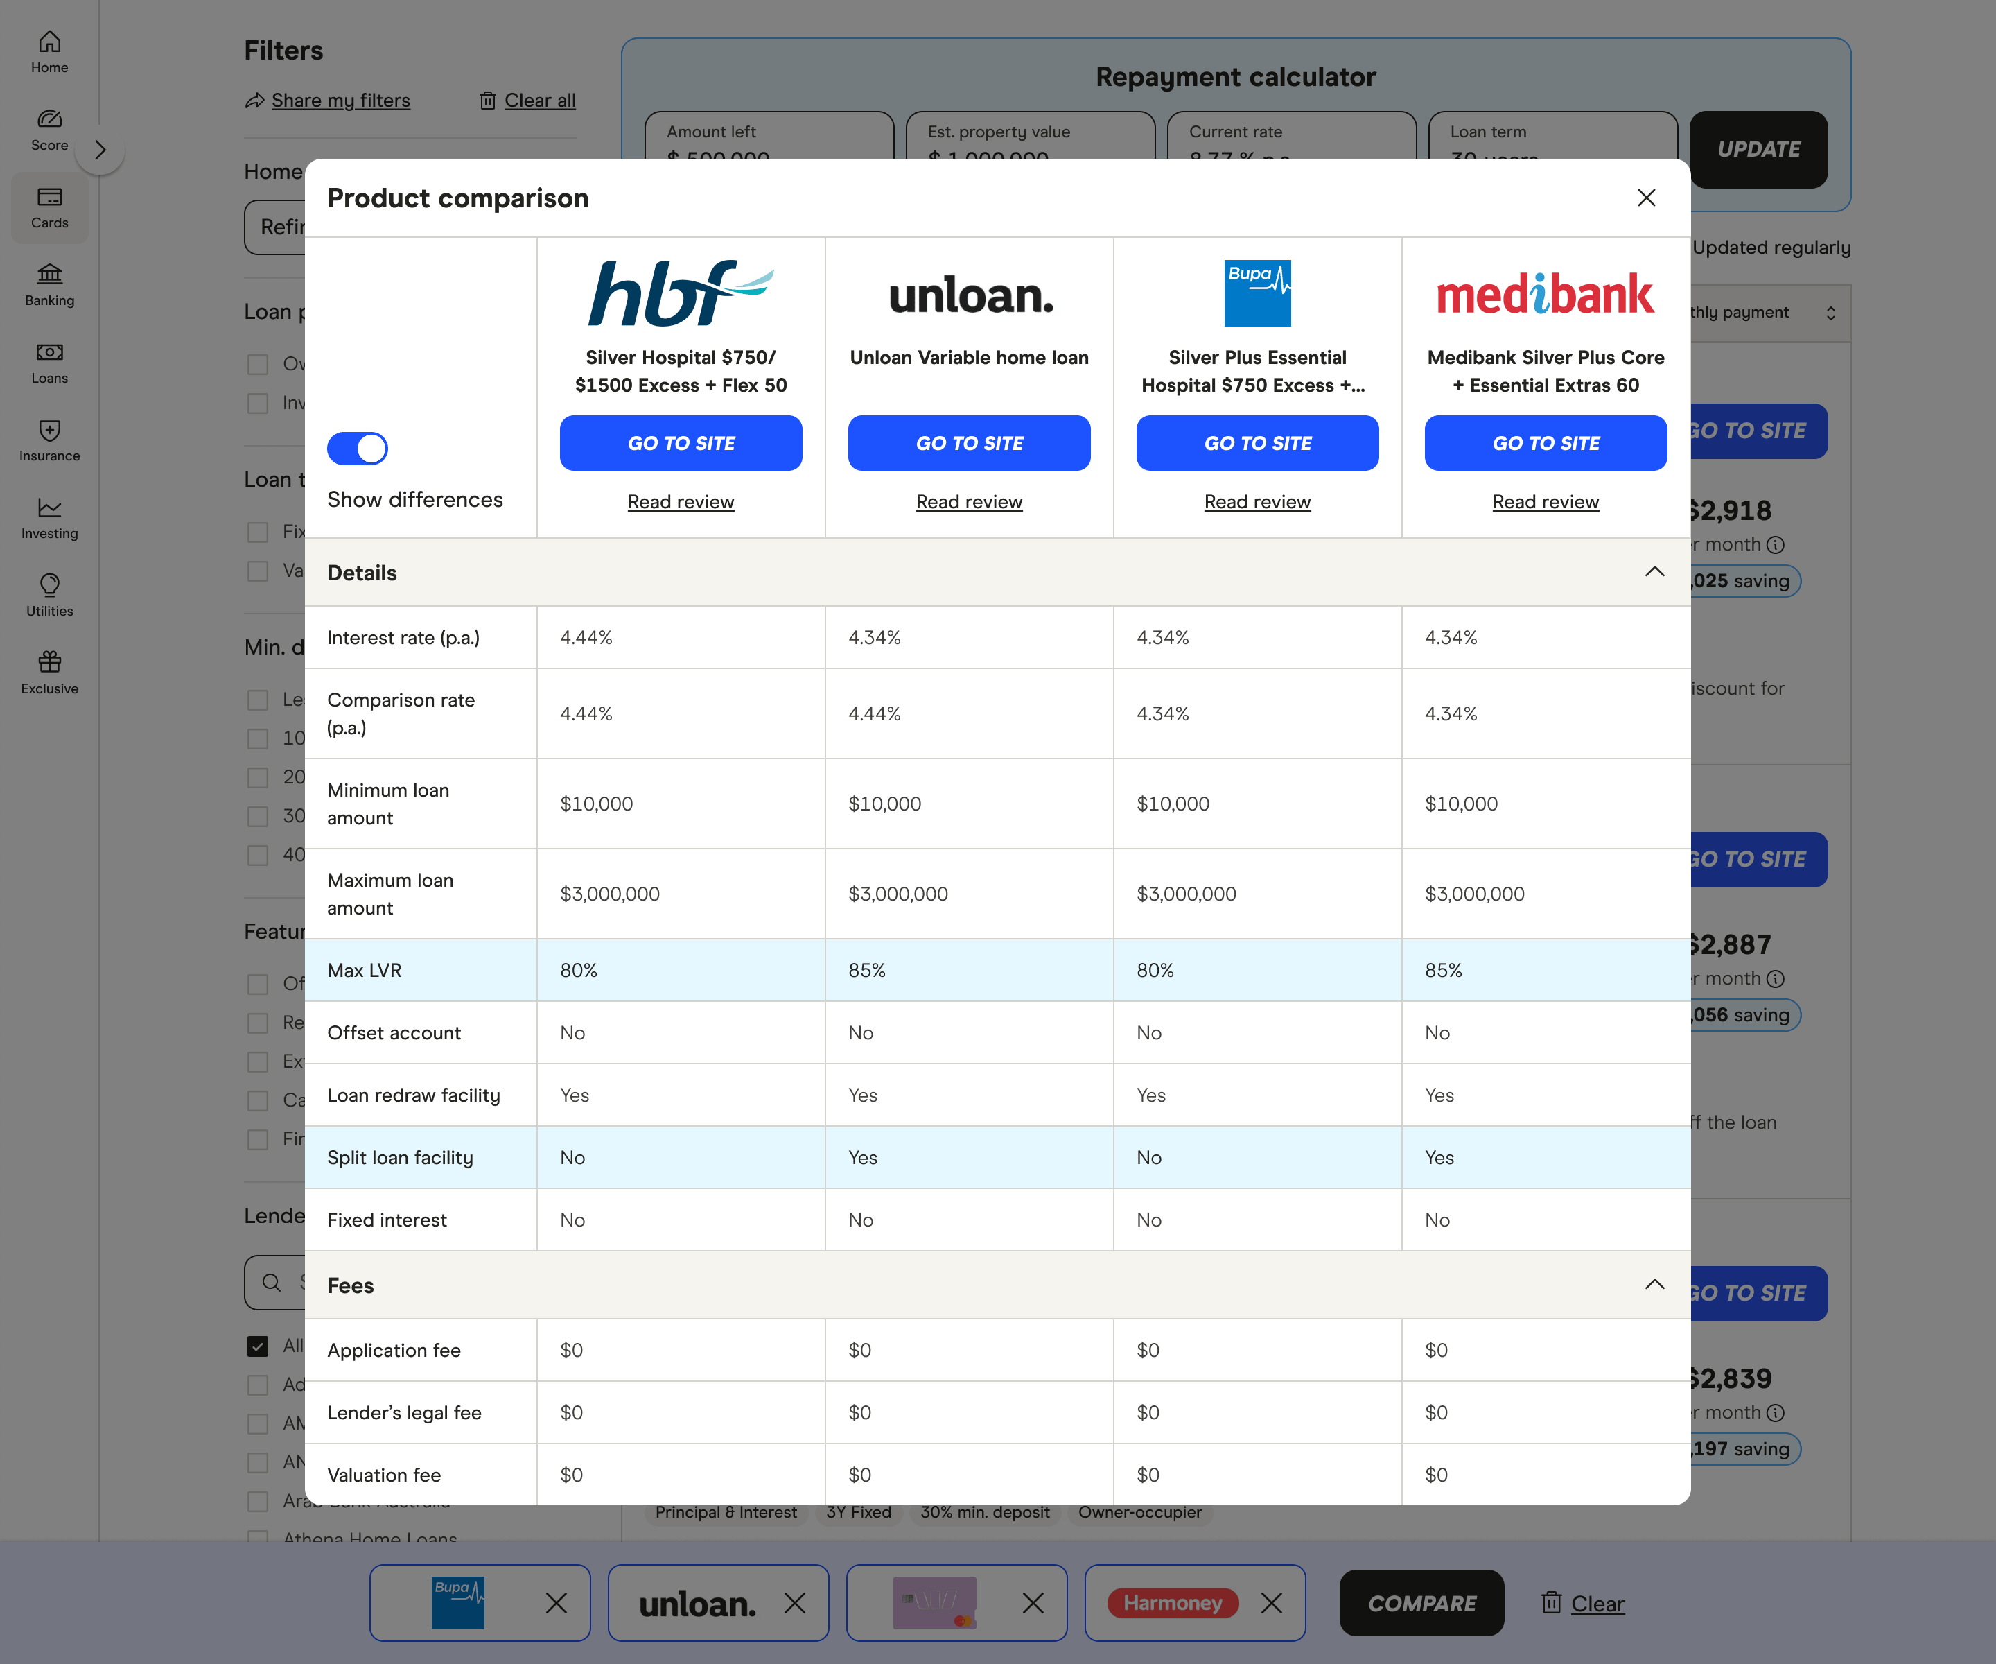This screenshot has height=1664, width=1996.
Task: Click the UPDATE calculator button
Action: [x=1758, y=149]
